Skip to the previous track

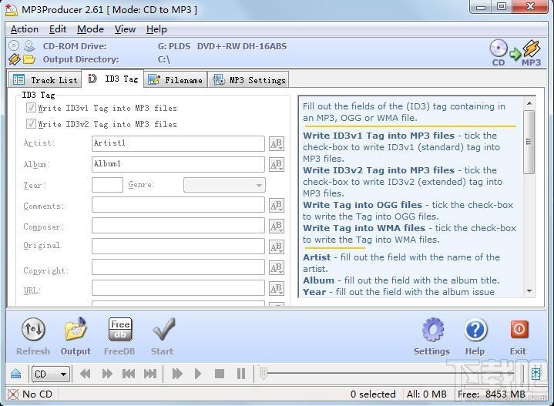click(x=128, y=374)
